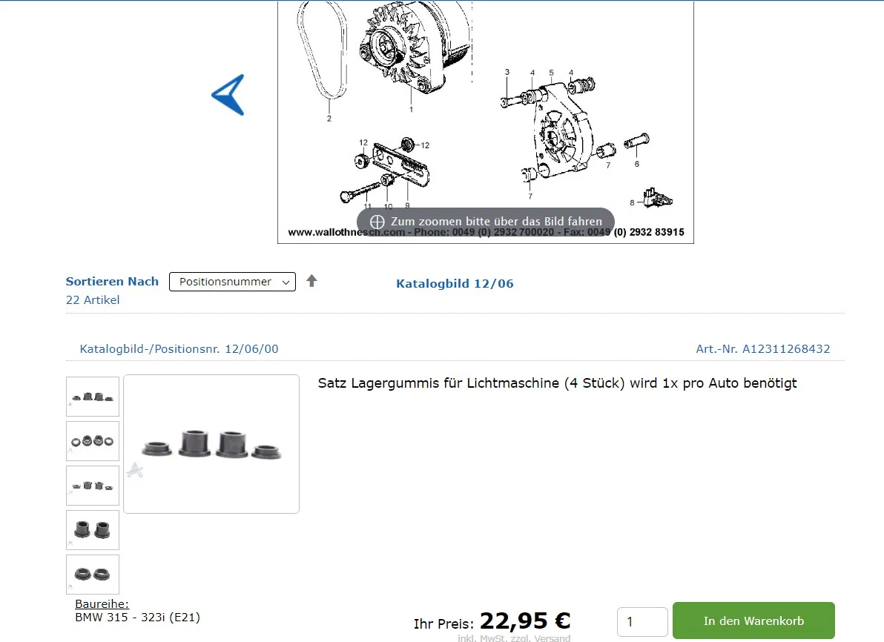Select the fifth thumbnail with two flat rings

click(x=93, y=575)
